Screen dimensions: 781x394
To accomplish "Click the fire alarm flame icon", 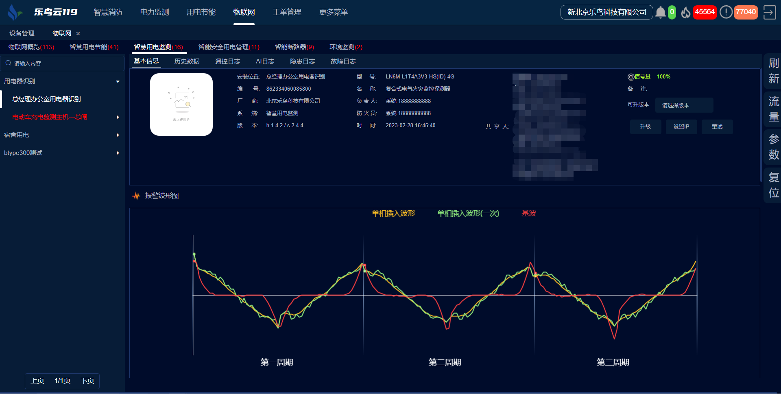I will 686,13.
